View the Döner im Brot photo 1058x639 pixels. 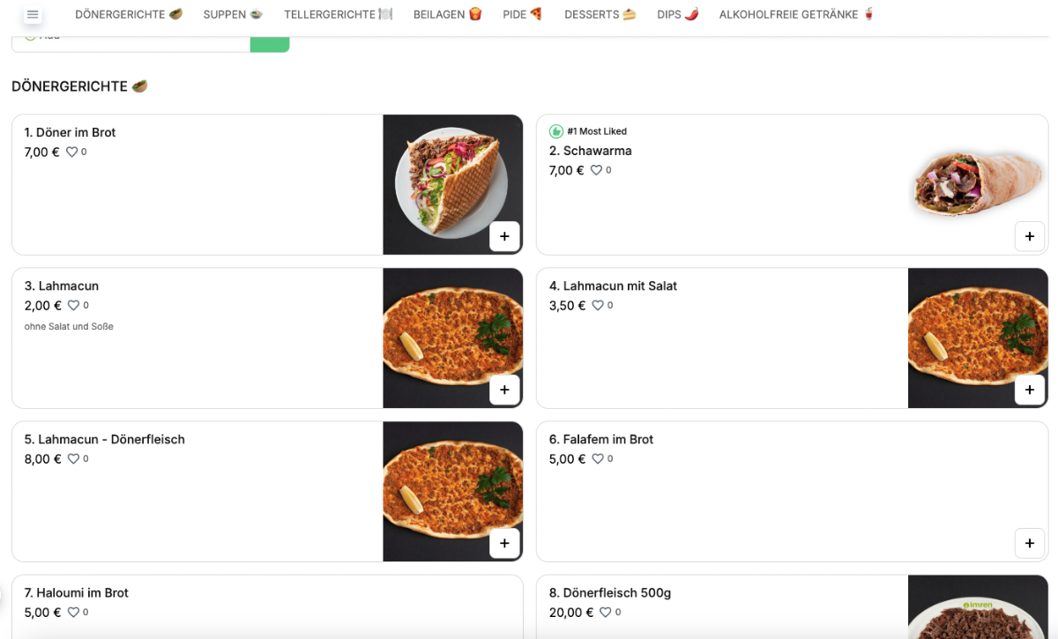pyautogui.click(x=453, y=185)
